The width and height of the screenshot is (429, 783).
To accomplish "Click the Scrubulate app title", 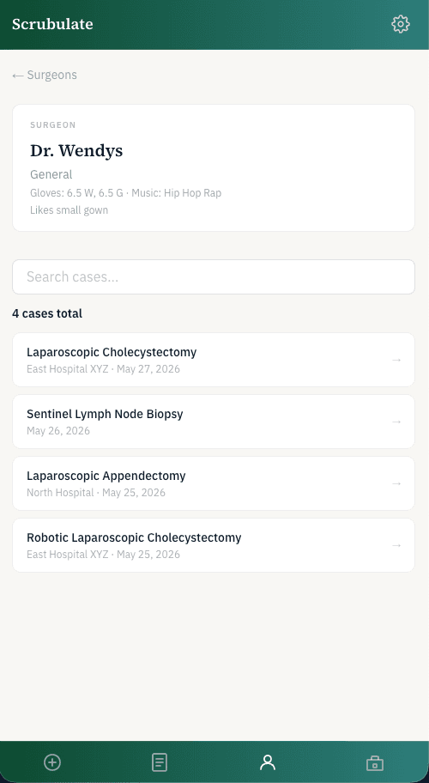I will [x=52, y=24].
